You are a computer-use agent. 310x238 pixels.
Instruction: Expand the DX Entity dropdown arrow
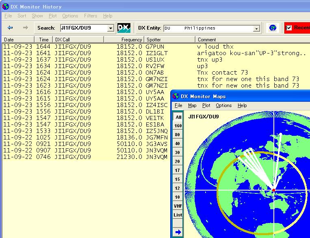click(256, 28)
